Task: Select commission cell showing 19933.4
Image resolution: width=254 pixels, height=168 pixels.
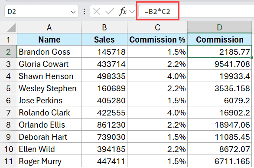Action: coord(219,76)
